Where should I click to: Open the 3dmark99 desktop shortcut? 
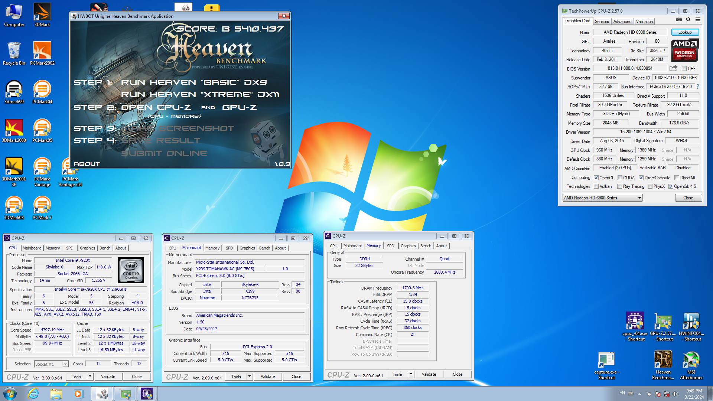point(14,92)
